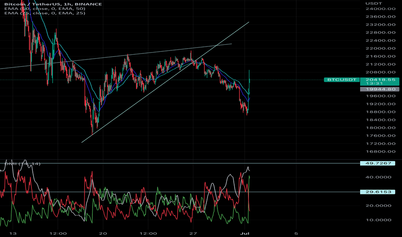Click the Jul label on time axis
The height and width of the screenshot is (237, 402).
pyautogui.click(x=244, y=234)
